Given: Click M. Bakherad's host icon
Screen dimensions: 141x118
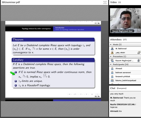Looking at the screenshot, I should (x=112, y=49).
